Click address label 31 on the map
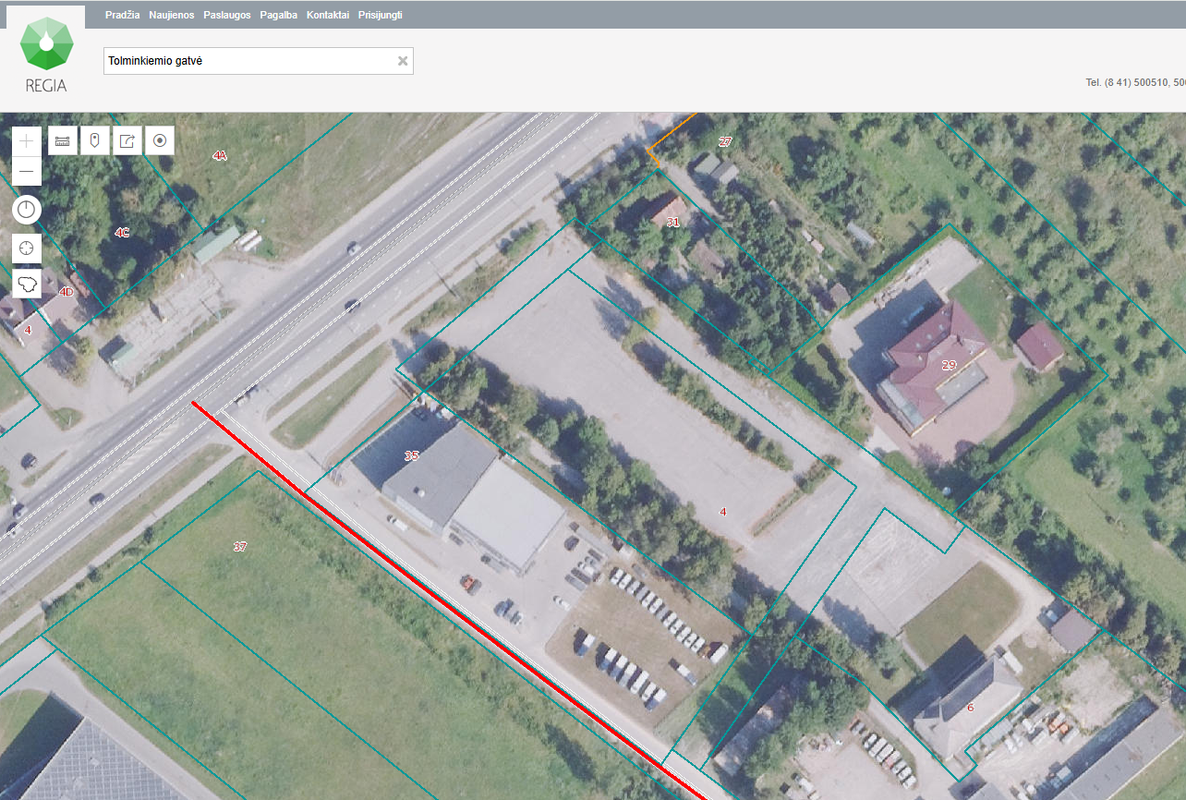The width and height of the screenshot is (1186, 800). (672, 223)
